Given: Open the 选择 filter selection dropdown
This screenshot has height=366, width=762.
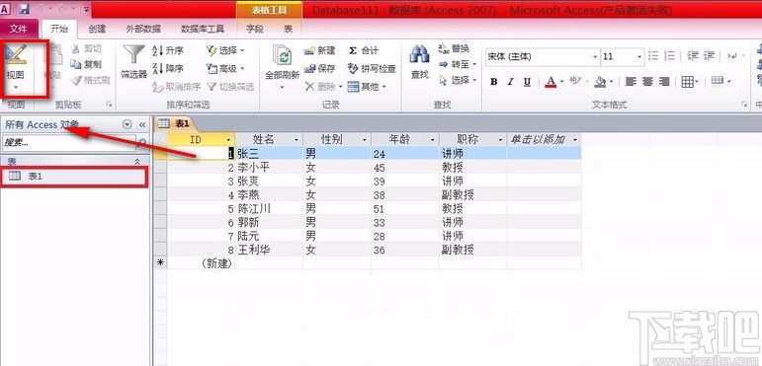Looking at the screenshot, I should point(225,50).
